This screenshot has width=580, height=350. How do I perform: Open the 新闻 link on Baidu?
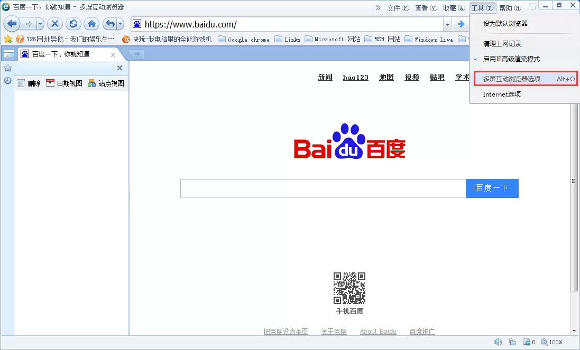(x=325, y=77)
